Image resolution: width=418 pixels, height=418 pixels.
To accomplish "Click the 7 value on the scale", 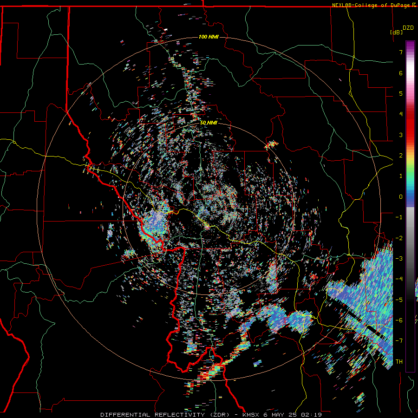I will click(401, 52).
